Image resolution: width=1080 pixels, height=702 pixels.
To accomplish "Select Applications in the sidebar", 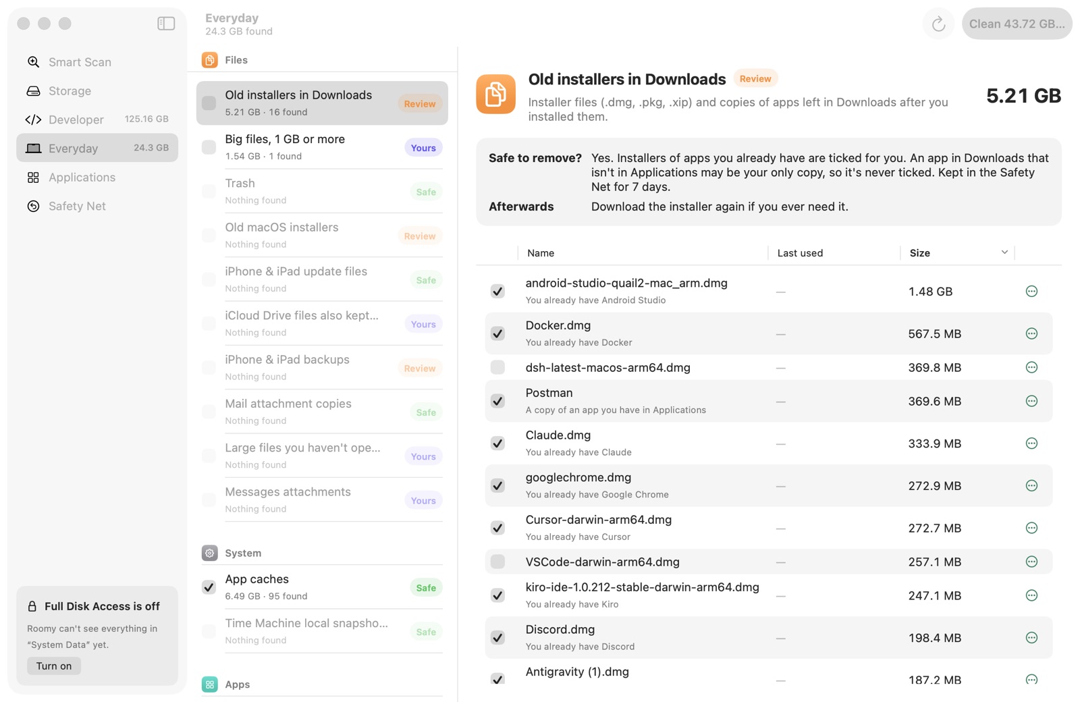I will pyautogui.click(x=97, y=178).
